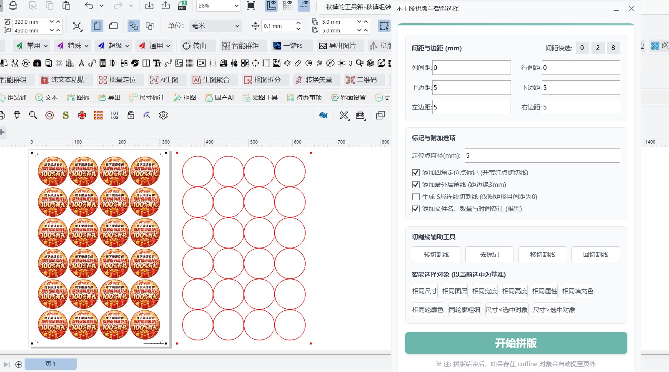Viewport: 669px width, 372px height.
Task: Toggle 添加文件名、数量与时间备注 checkbox
Action: click(416, 208)
